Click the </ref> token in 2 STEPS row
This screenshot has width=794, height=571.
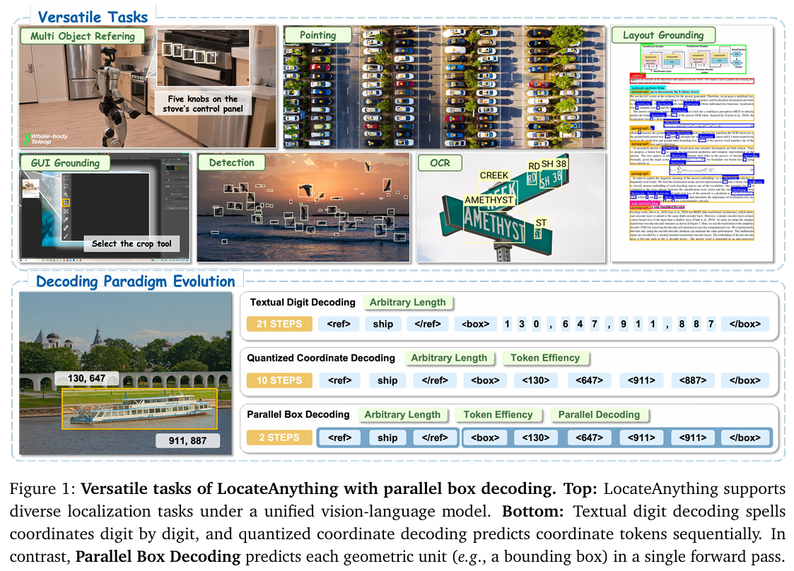[434, 437]
